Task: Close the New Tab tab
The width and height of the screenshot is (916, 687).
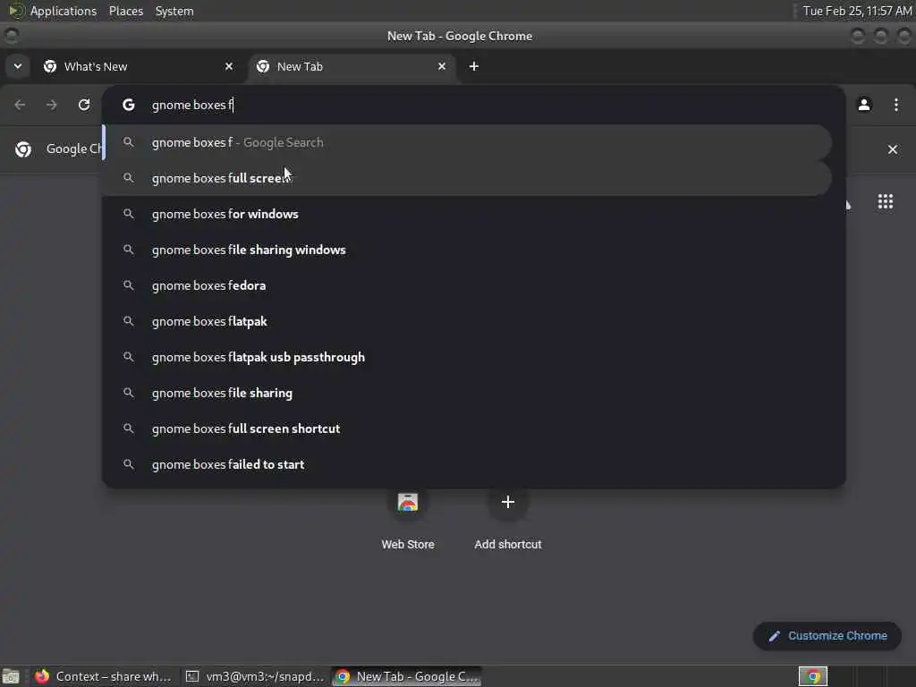Action: click(x=442, y=66)
